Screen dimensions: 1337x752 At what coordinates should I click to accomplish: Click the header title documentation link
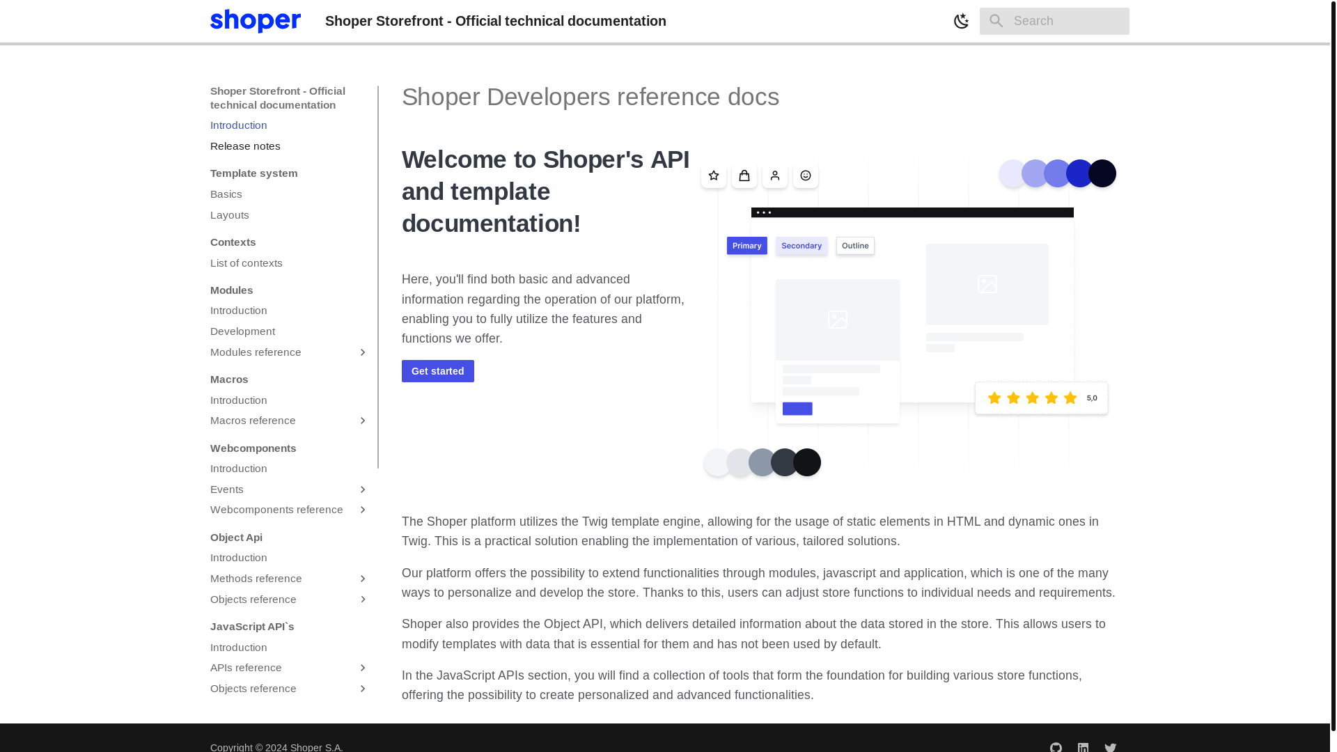495,21
